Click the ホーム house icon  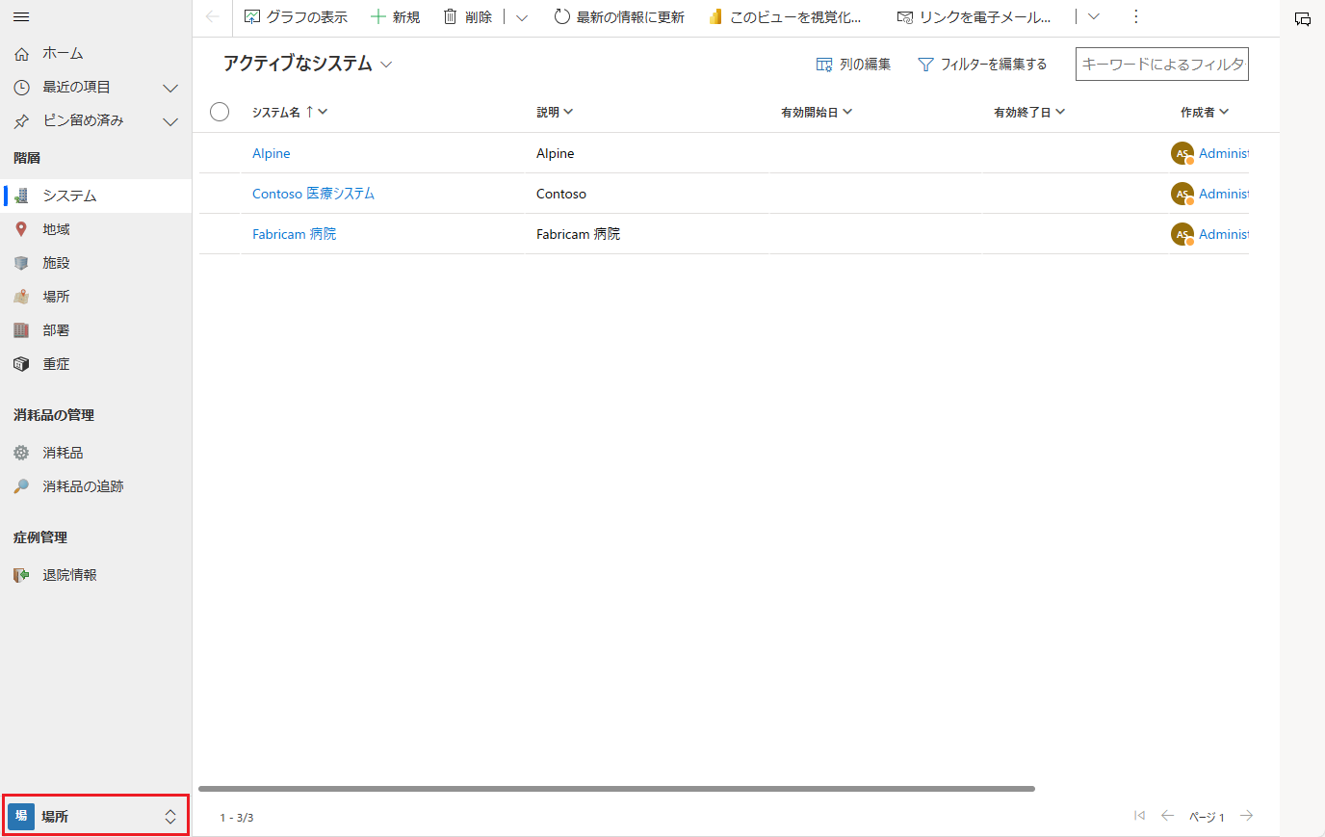(21, 54)
